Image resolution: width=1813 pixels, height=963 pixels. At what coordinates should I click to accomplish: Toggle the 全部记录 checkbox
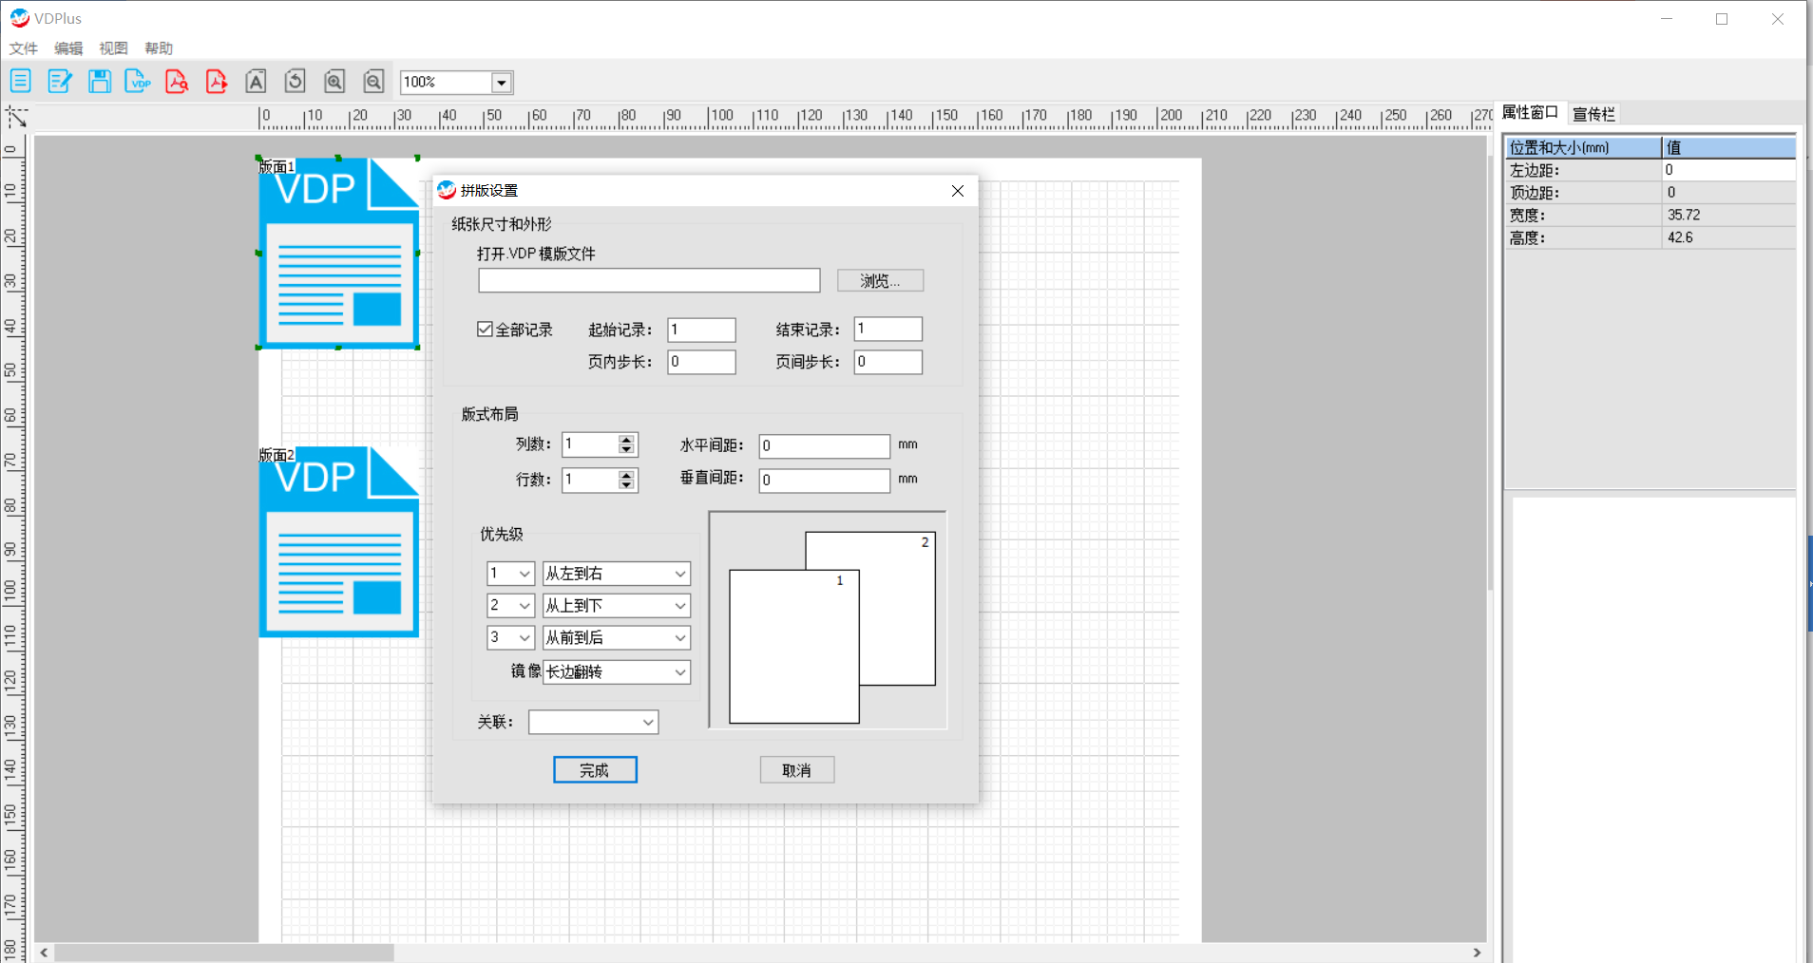485,330
